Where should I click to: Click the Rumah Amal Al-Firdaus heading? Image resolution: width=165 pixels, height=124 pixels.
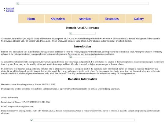[82, 28]
